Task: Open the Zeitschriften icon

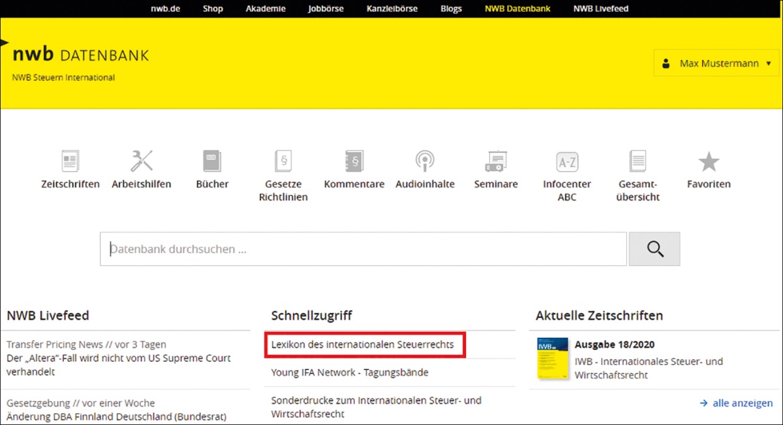Action: [70, 161]
